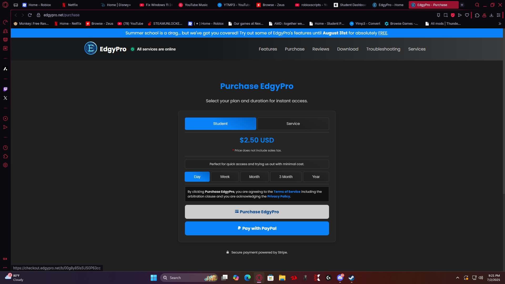This screenshot has height=284, width=505.
Task: Go back to previous page
Action: pyautogui.click(x=16, y=15)
